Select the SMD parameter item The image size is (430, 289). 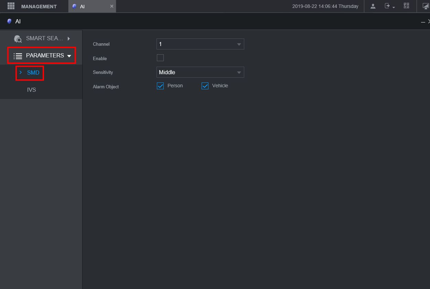click(x=33, y=73)
